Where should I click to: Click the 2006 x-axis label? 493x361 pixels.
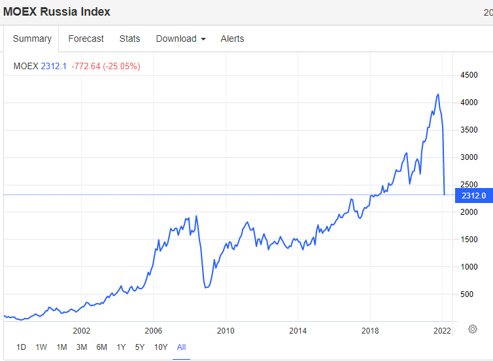[153, 331]
